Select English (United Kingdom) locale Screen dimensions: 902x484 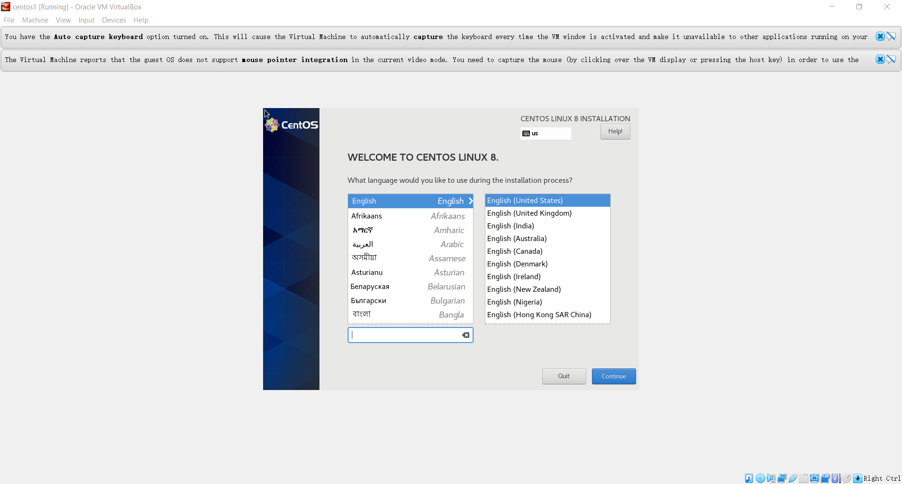[x=547, y=213]
